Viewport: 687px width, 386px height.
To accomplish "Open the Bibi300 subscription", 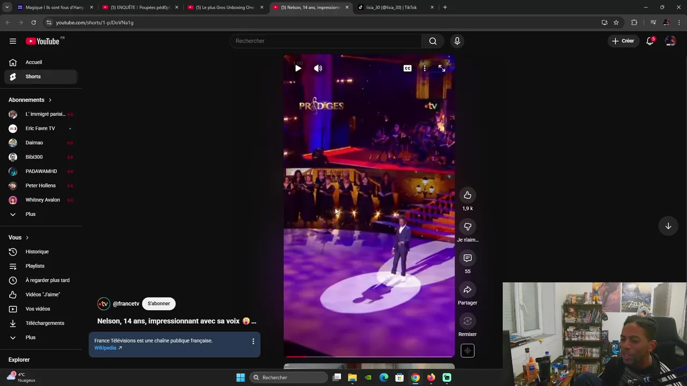I will coord(41,157).
